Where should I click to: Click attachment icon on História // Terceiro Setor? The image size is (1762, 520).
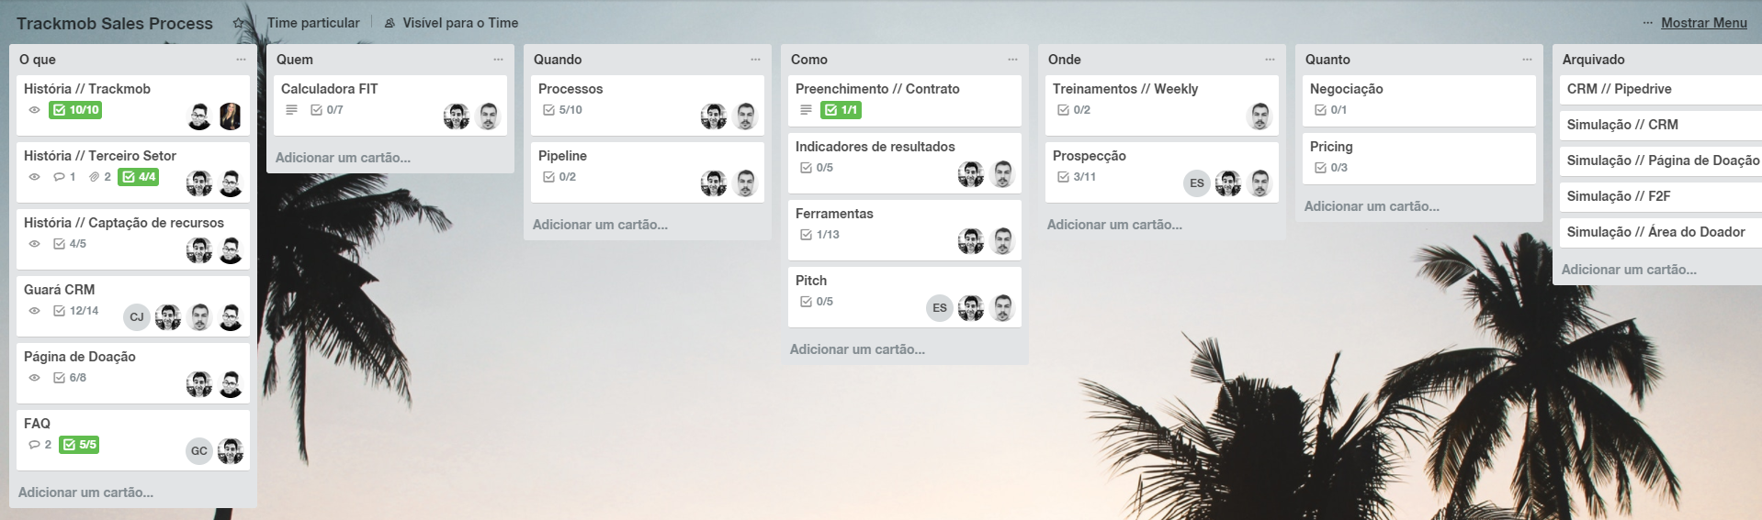point(94,177)
